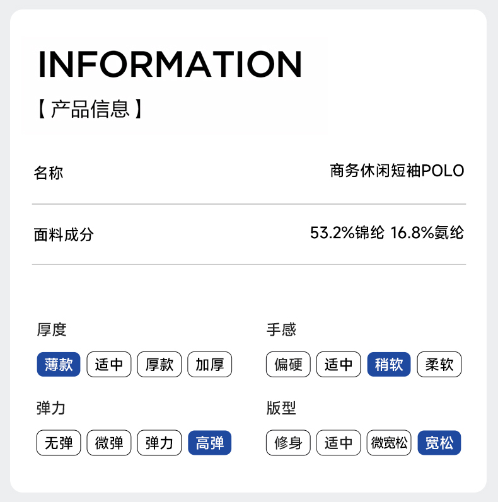
Task: Click the 产品信息 section heading
Action: [90, 109]
